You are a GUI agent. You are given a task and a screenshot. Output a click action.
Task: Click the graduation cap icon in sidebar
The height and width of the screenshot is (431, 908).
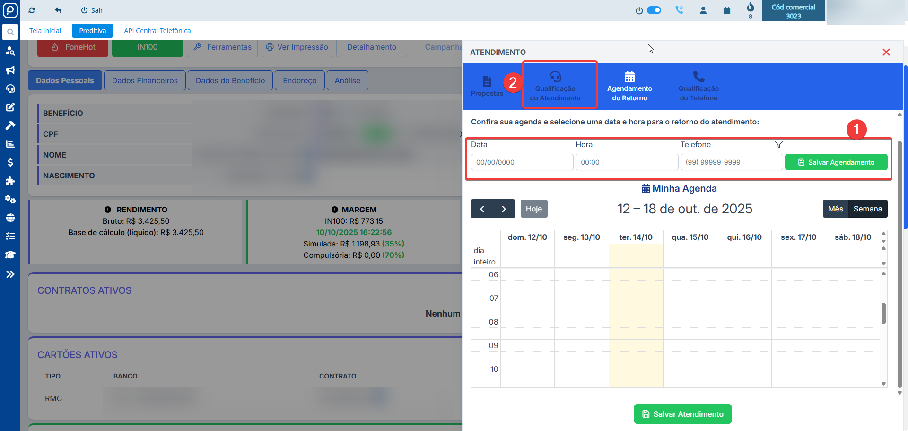point(10,255)
